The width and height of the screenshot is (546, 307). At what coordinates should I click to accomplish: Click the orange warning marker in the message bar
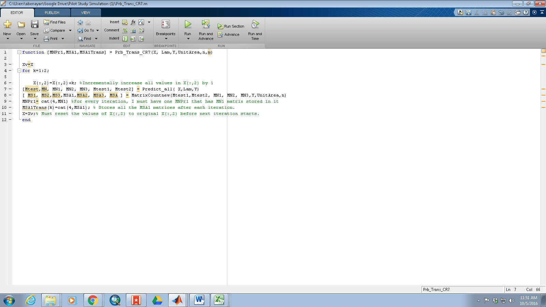[x=543, y=51]
